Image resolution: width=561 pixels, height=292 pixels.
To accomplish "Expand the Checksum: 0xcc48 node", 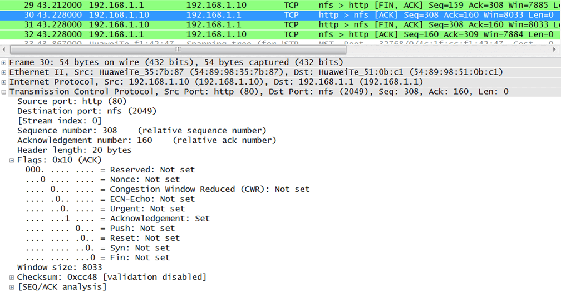I will (x=12, y=277).
